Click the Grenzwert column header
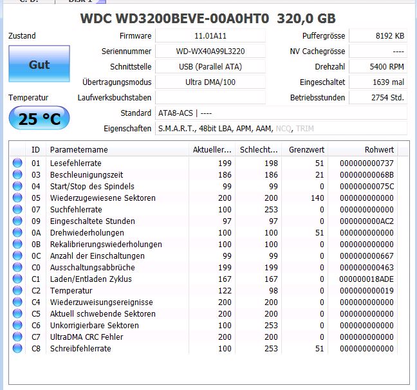 click(305, 150)
